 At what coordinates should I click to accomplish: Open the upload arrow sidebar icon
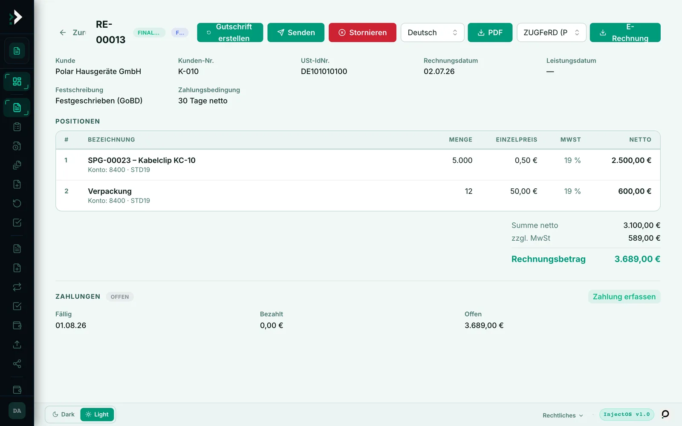pos(17,345)
